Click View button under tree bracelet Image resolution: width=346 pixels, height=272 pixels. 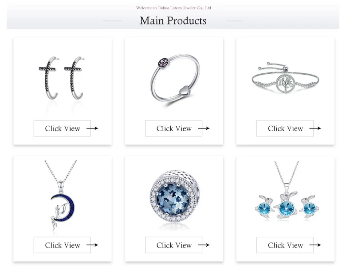click(x=285, y=128)
